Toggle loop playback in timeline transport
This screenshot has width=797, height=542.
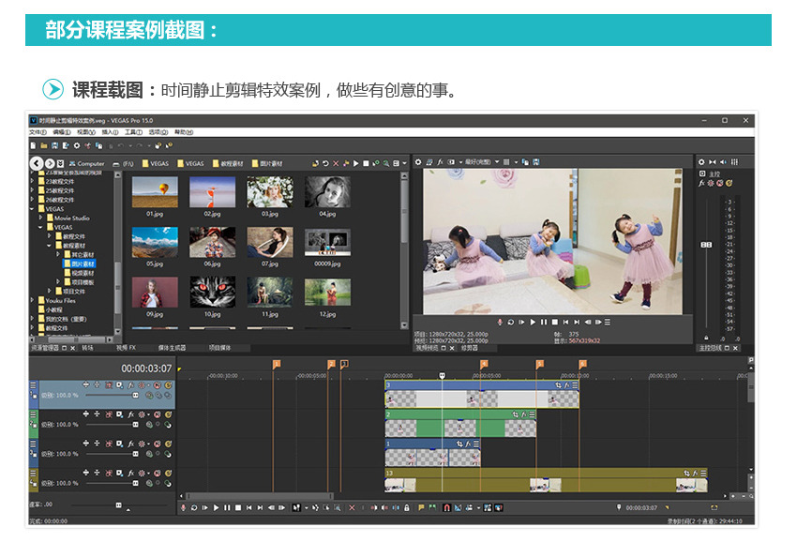194,507
